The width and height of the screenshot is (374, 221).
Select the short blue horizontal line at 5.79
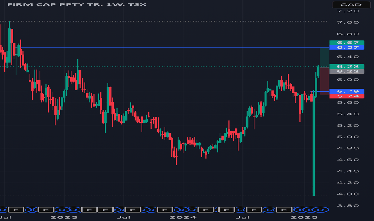319,91
